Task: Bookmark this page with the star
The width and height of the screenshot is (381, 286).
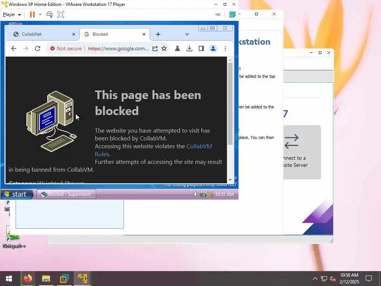Action: pos(164,48)
